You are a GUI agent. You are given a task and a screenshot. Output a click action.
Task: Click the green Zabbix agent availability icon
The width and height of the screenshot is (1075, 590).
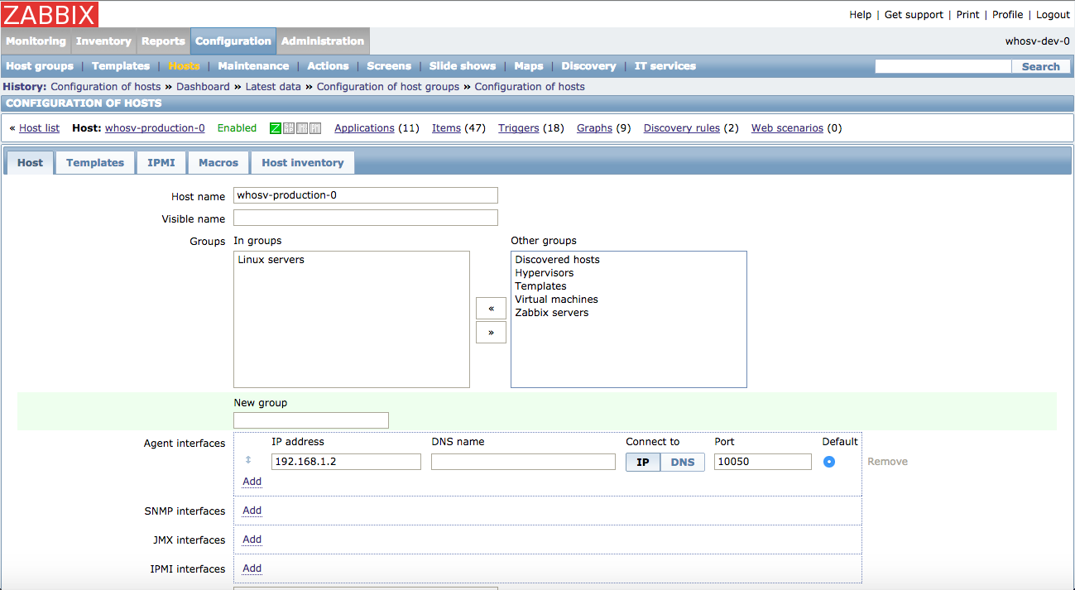tap(276, 128)
